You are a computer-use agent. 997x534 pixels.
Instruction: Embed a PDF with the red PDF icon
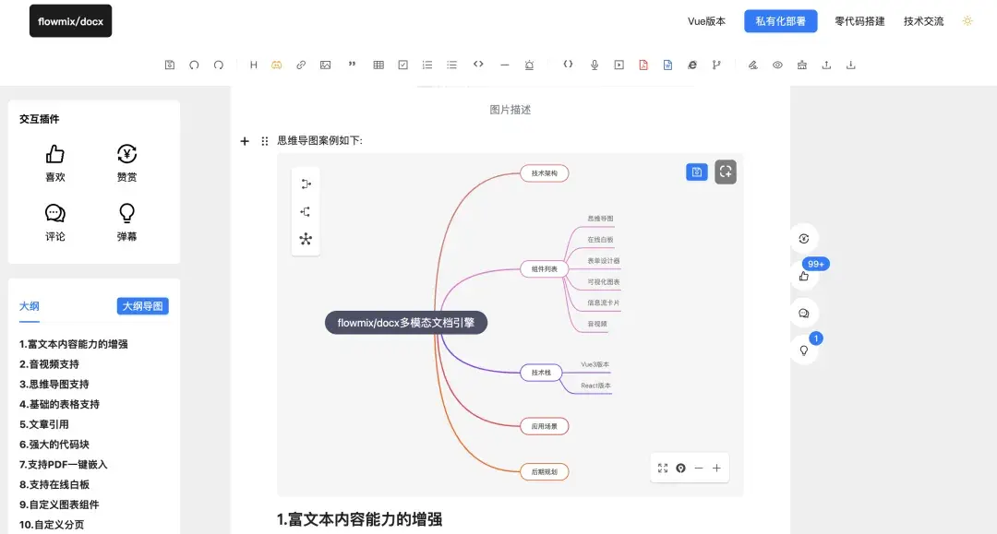(x=643, y=65)
